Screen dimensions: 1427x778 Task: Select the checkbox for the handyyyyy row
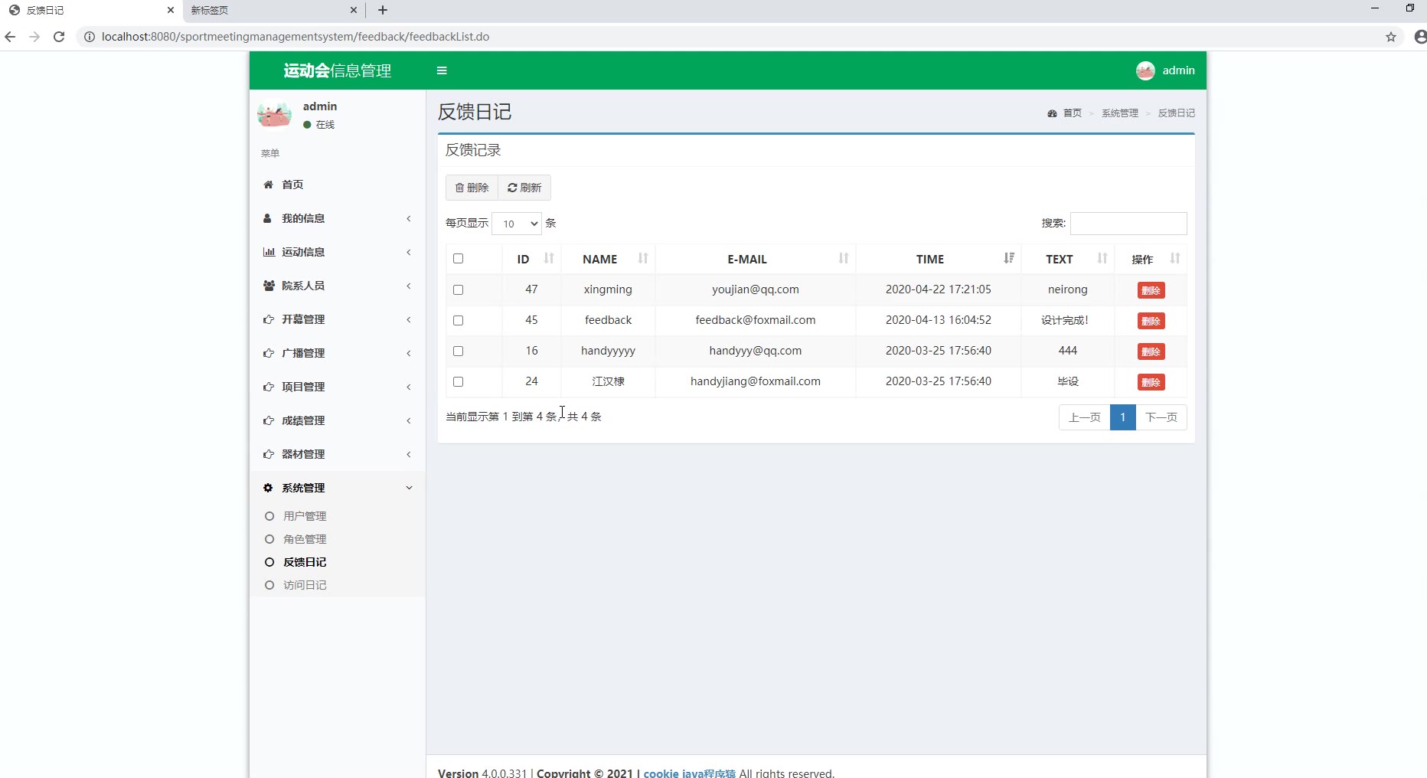459,351
